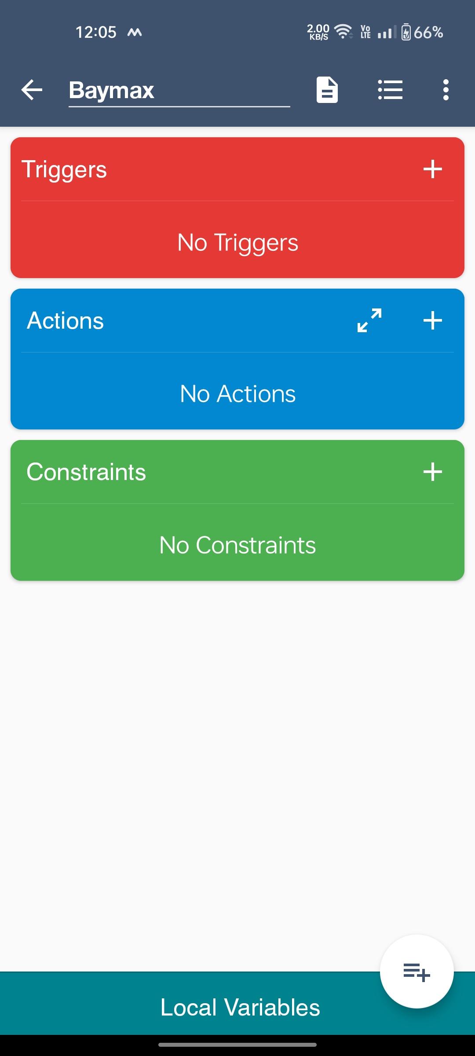The image size is (475, 1056).
Task: Add a new action with plus icon
Action: (x=432, y=320)
